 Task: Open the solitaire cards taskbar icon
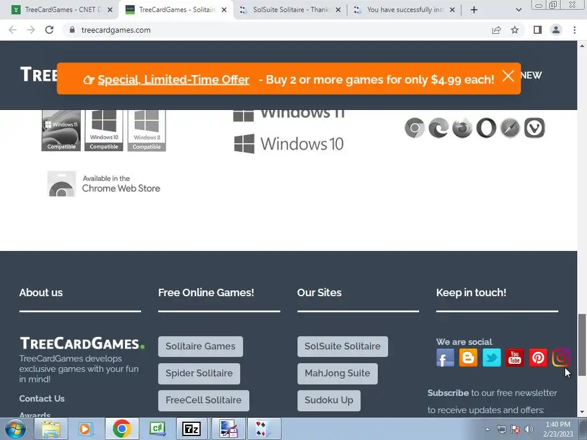[x=264, y=429]
